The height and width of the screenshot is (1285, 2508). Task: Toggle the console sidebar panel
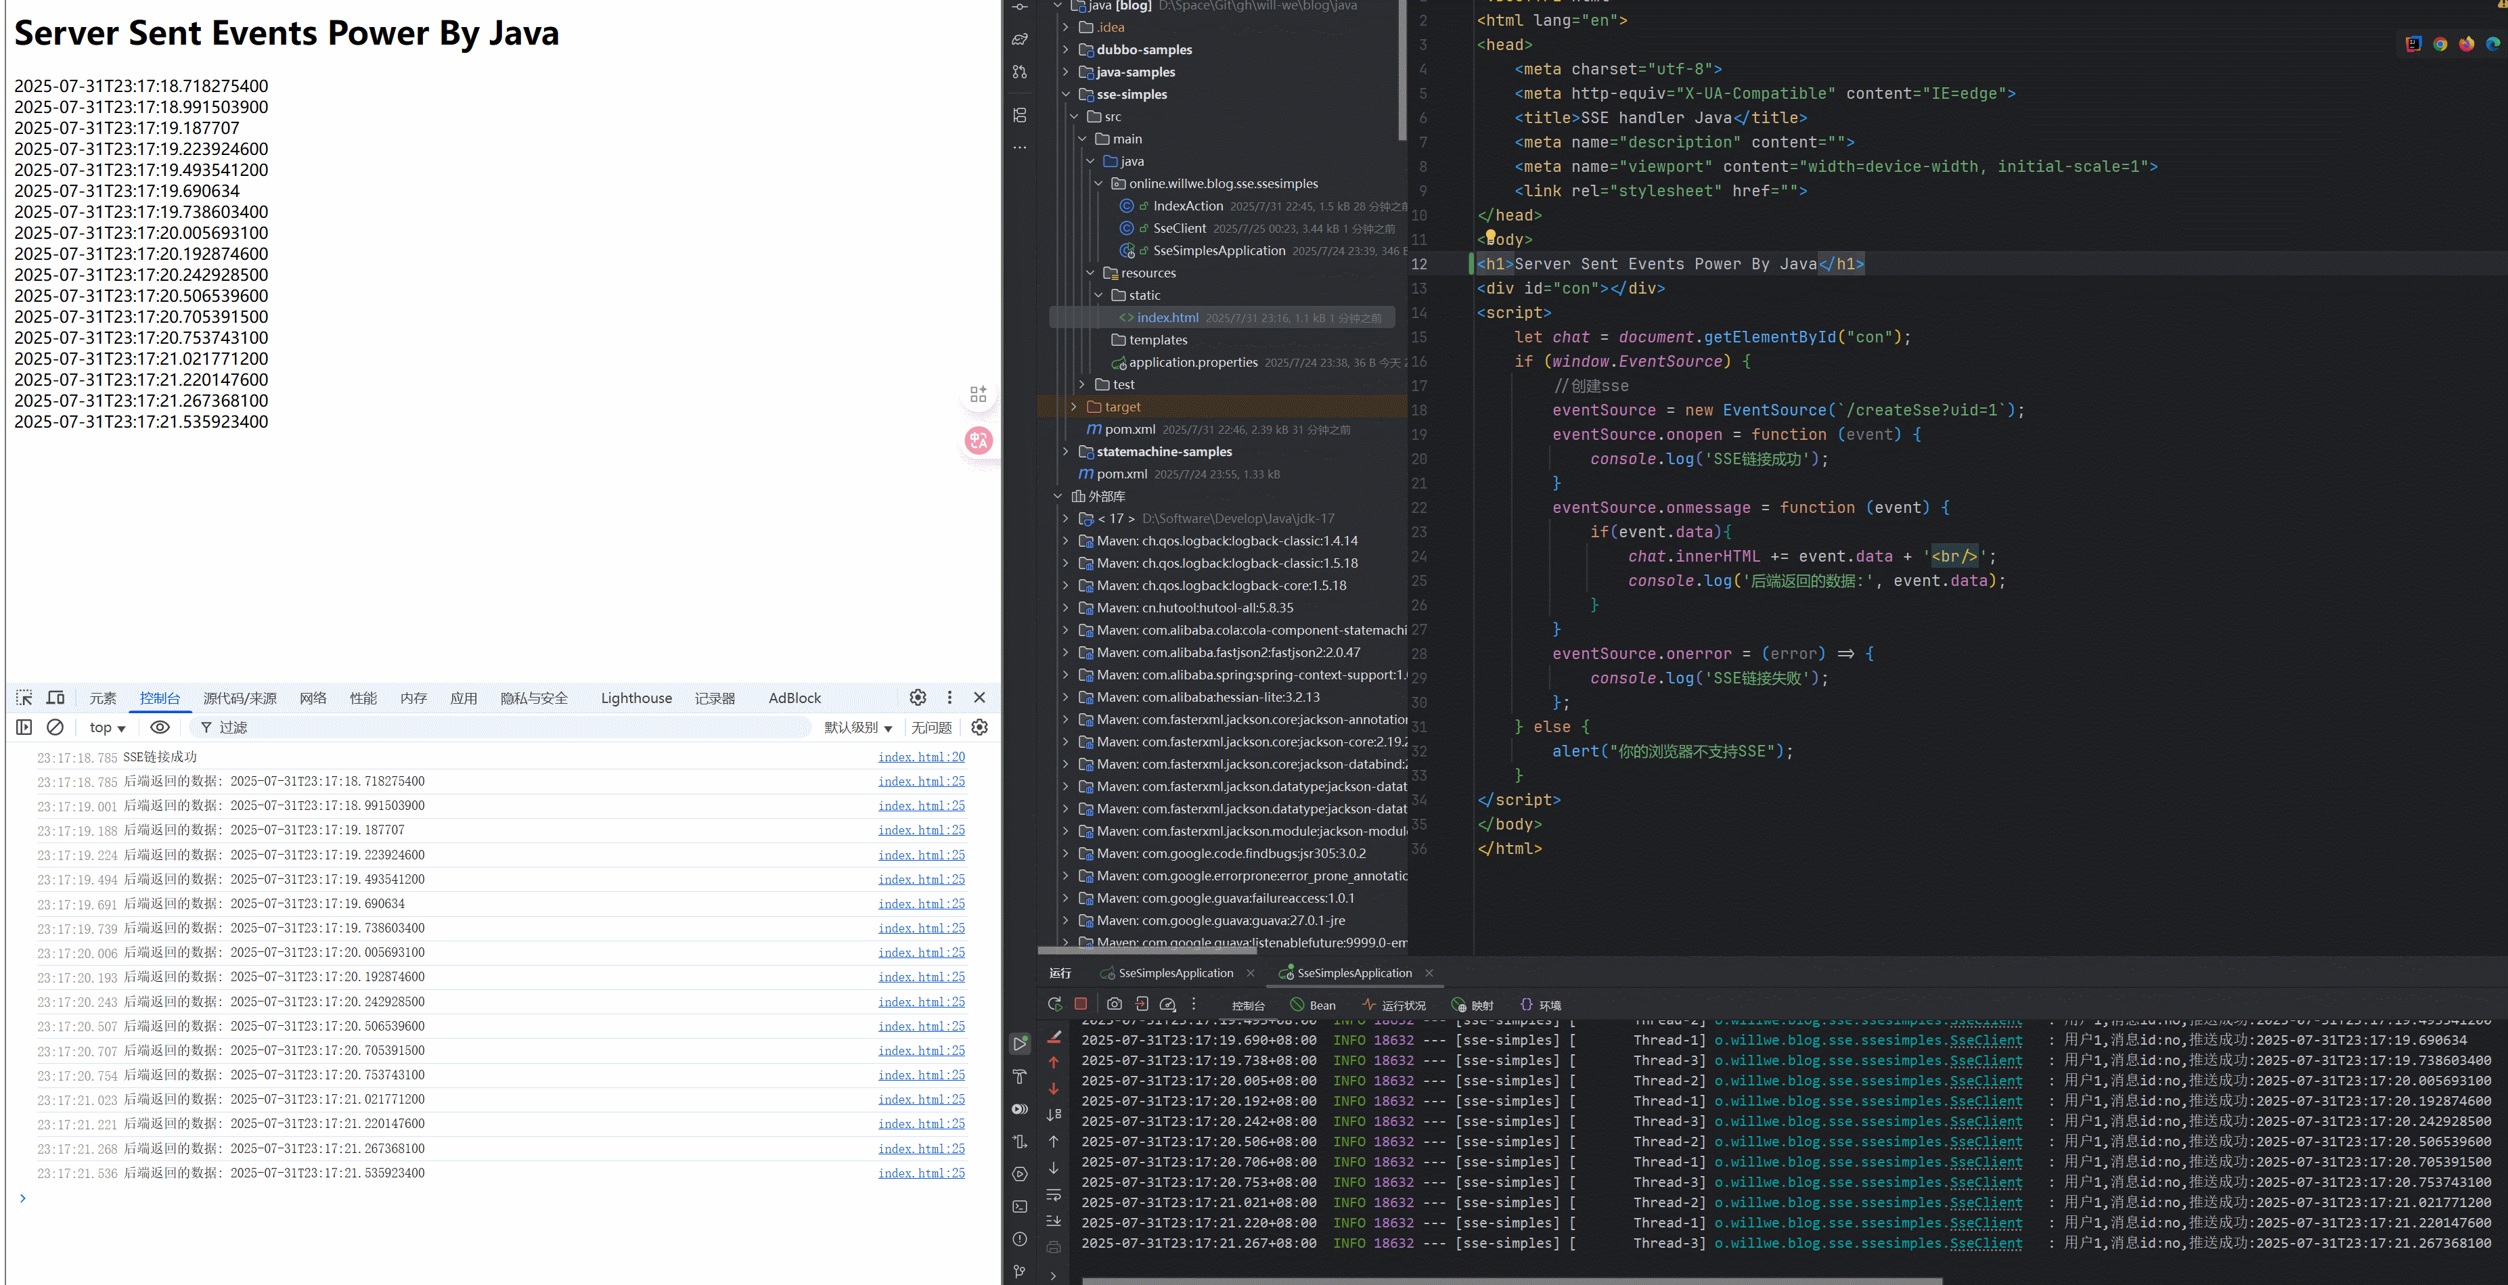[x=24, y=727]
